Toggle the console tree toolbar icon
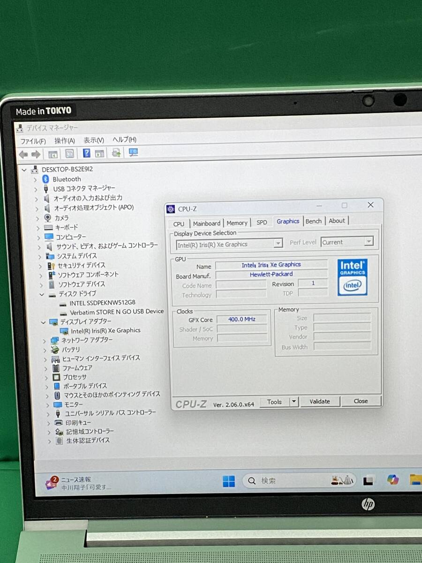The height and width of the screenshot is (563, 422). click(x=53, y=154)
